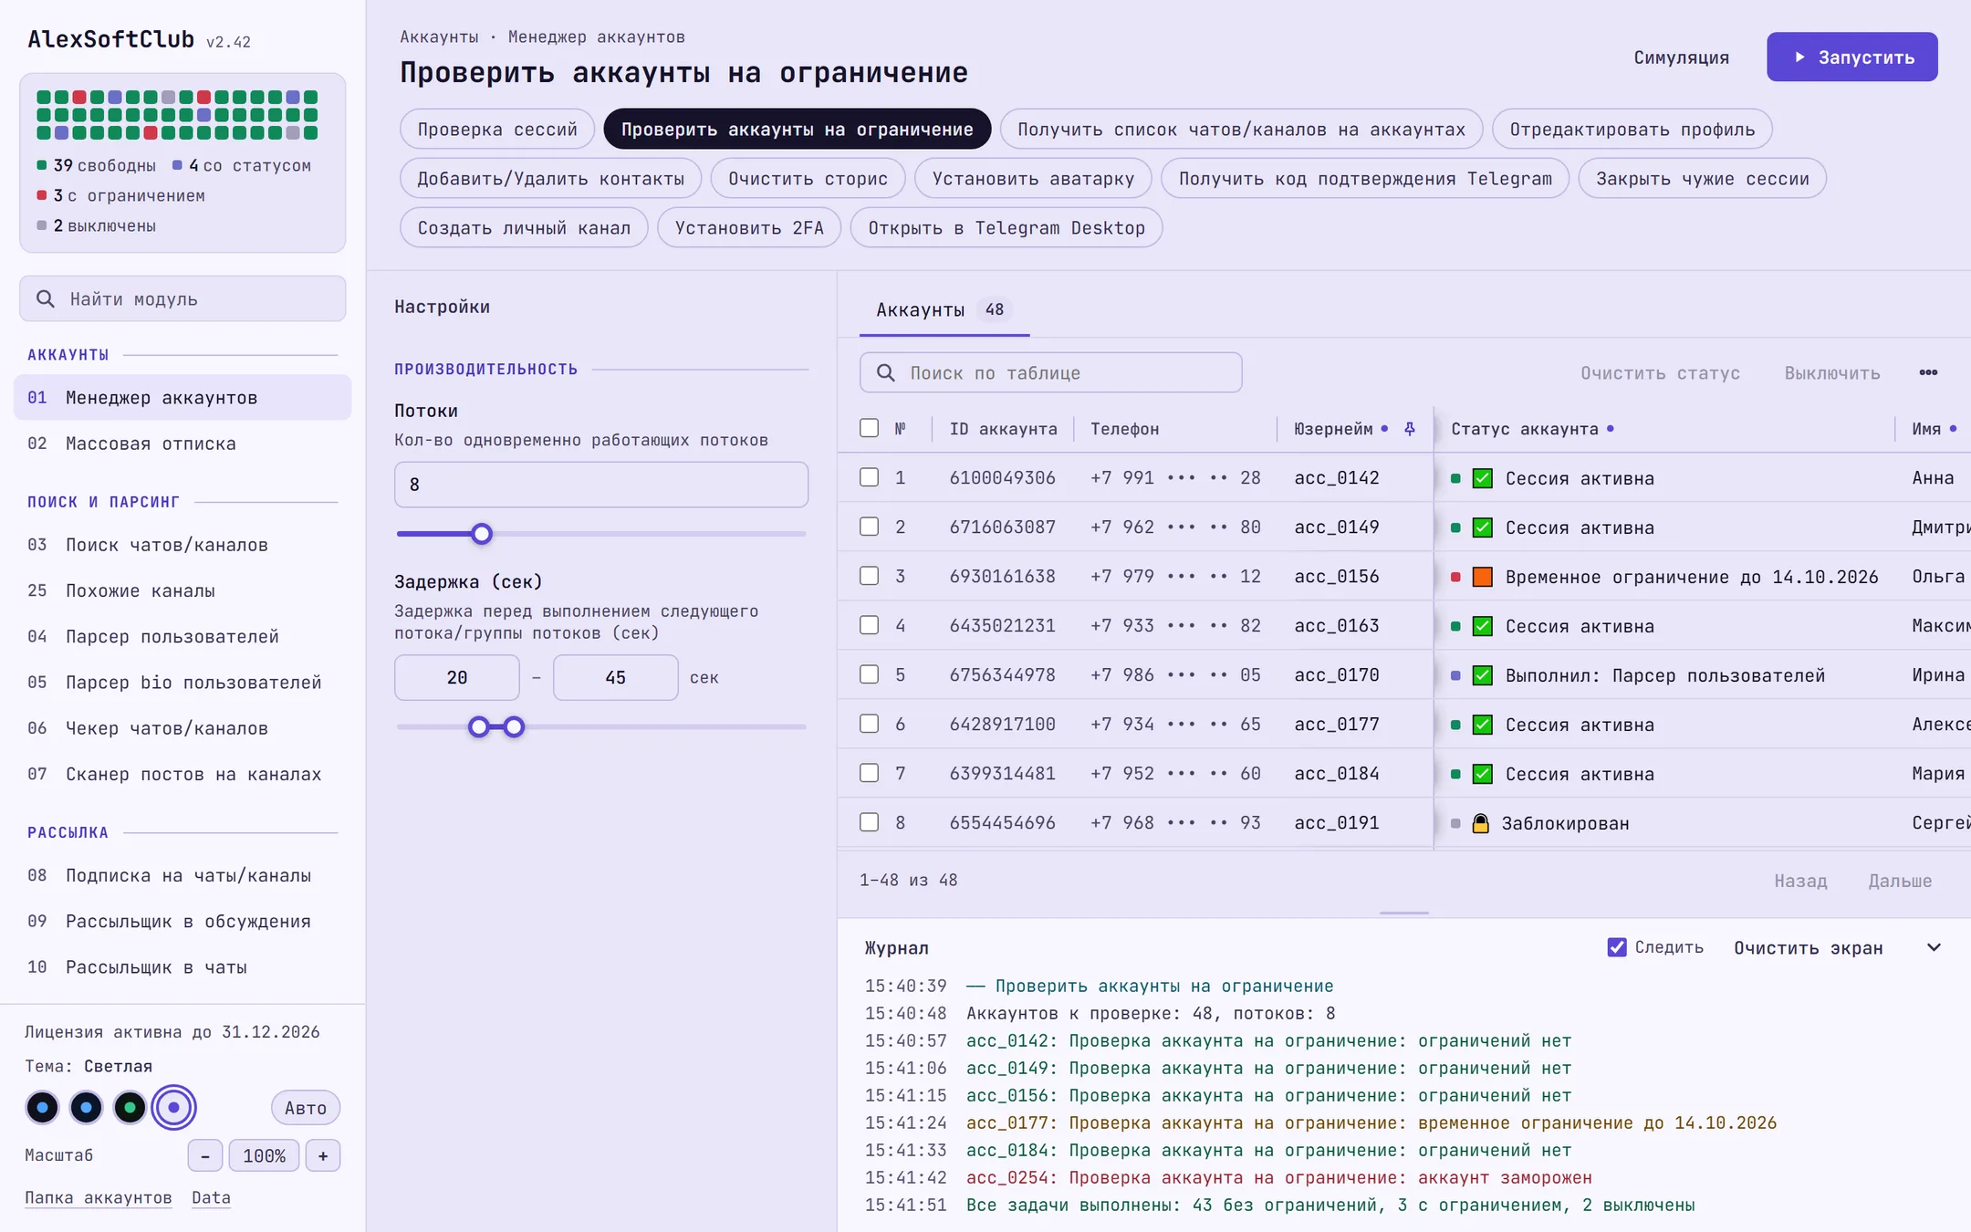Select checkbox for account 6930161638
The height and width of the screenshot is (1232, 1971).
click(870, 576)
